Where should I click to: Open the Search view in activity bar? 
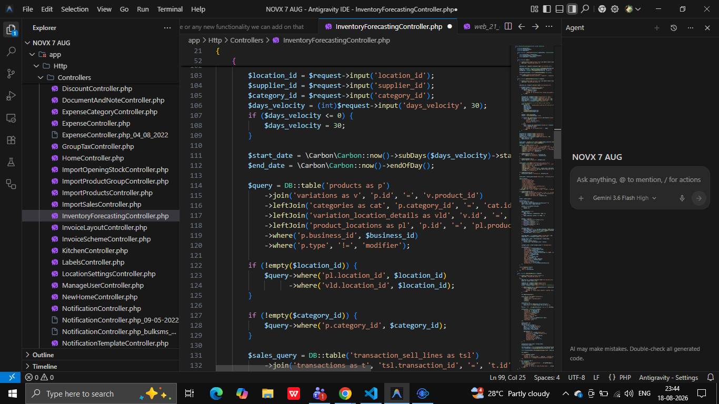[11, 52]
